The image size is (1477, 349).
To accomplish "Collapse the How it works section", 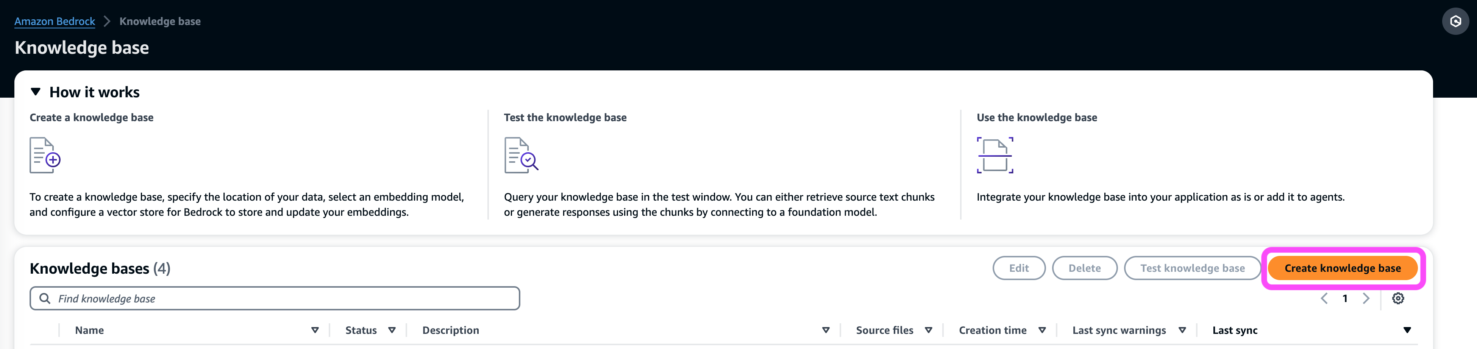I will tap(36, 92).
